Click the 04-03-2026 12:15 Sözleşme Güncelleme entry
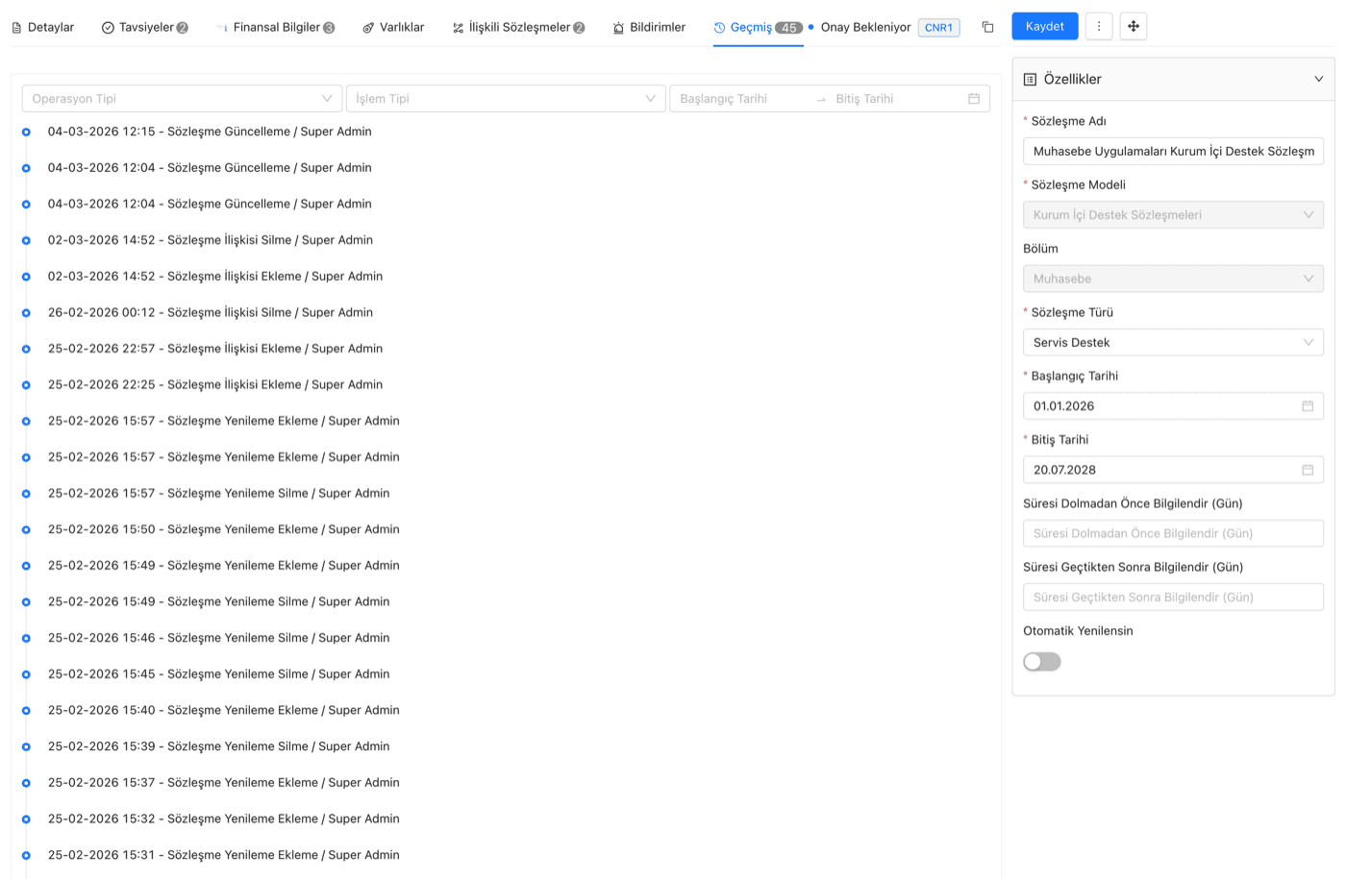This screenshot has height=879, width=1346. [210, 132]
